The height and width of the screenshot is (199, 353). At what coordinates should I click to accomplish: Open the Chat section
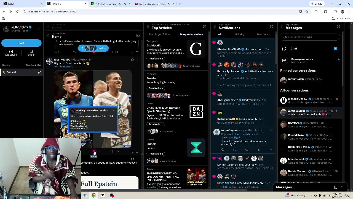click(x=310, y=49)
